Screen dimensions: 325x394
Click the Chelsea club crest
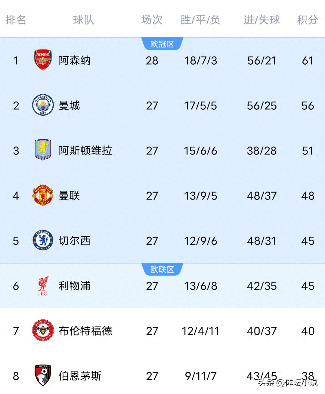43,240
